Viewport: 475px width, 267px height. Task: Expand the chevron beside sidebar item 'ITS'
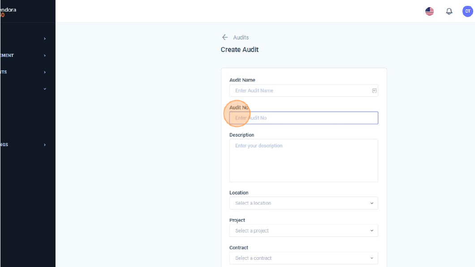coord(45,72)
